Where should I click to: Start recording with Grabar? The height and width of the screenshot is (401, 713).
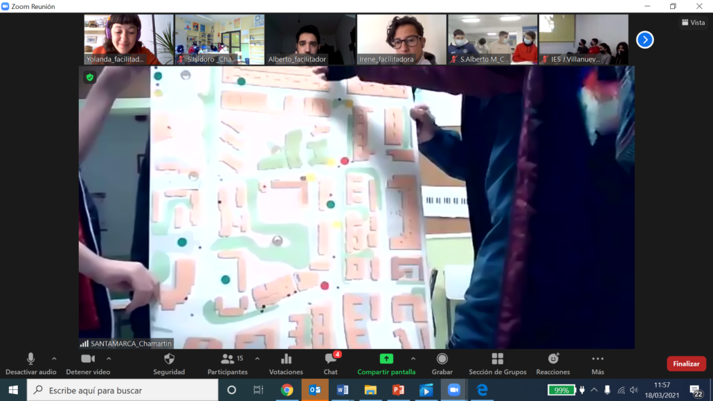442,359
